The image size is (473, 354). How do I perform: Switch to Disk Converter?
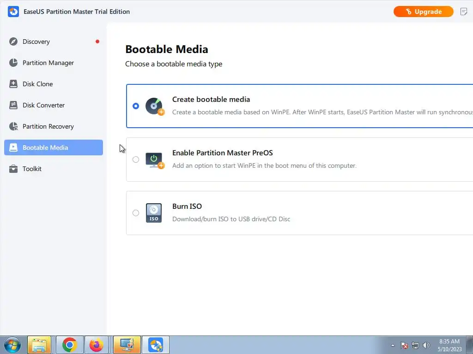tap(54, 105)
